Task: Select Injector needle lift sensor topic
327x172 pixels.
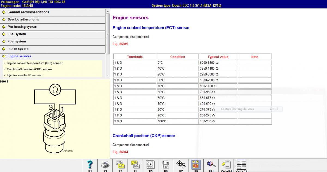Action: coord(24,75)
